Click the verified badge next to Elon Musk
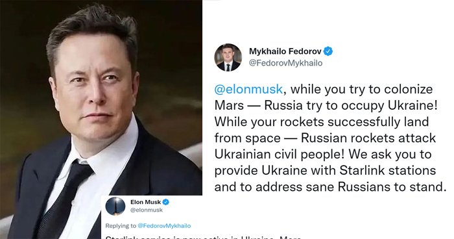454x239 pixels. (x=165, y=202)
